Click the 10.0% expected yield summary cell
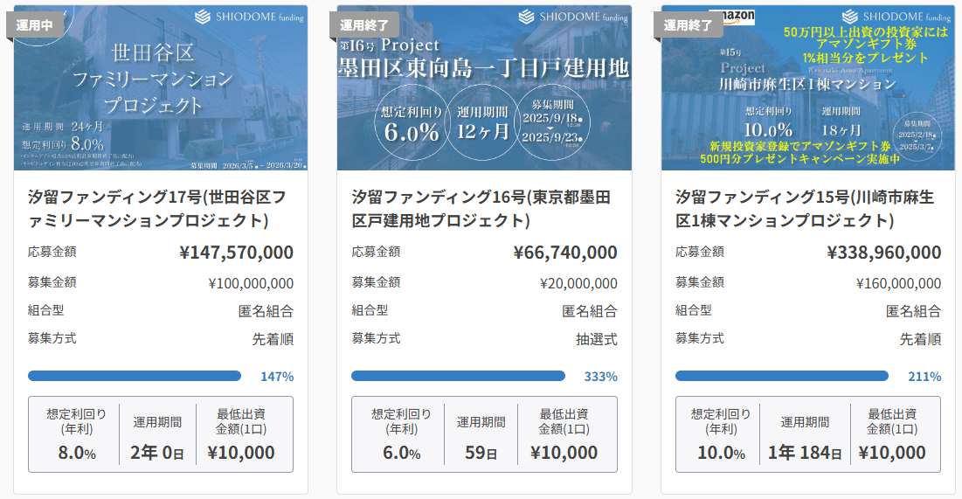962x499 pixels. coord(721,435)
